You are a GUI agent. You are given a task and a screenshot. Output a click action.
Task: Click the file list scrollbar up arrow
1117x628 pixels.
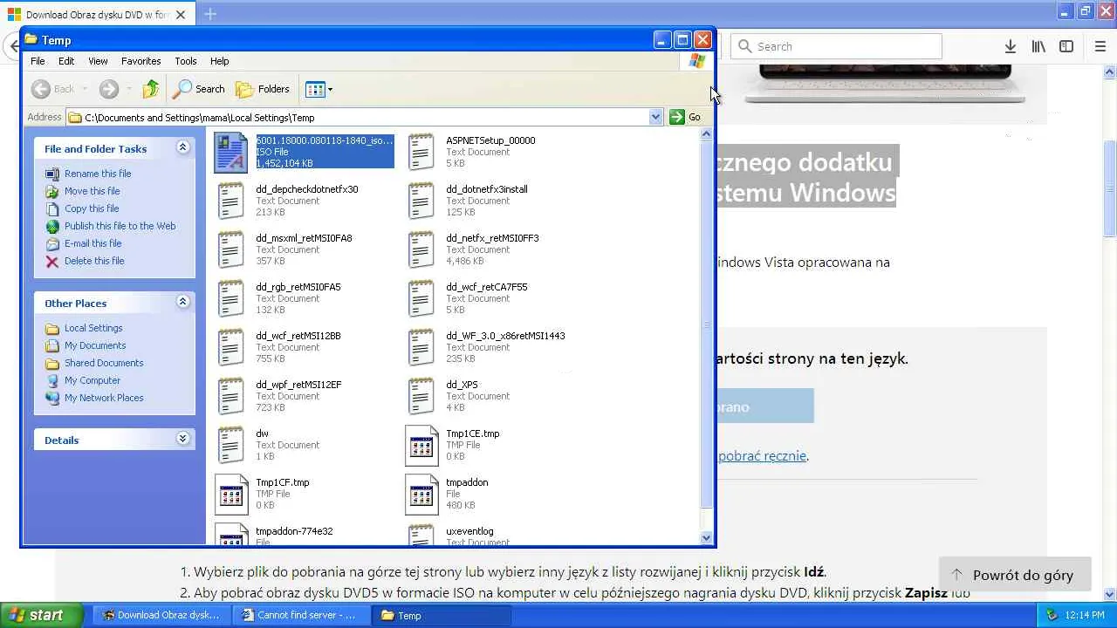click(x=707, y=134)
